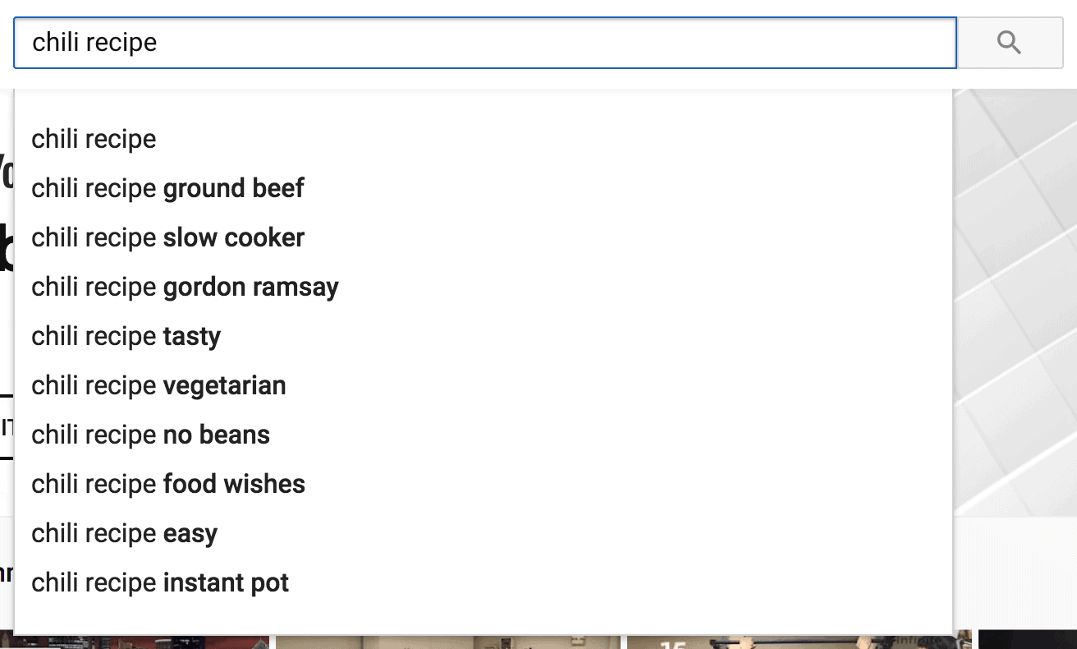Open the third video thumbnail showing '15'
The image size is (1077, 649).
(800, 642)
